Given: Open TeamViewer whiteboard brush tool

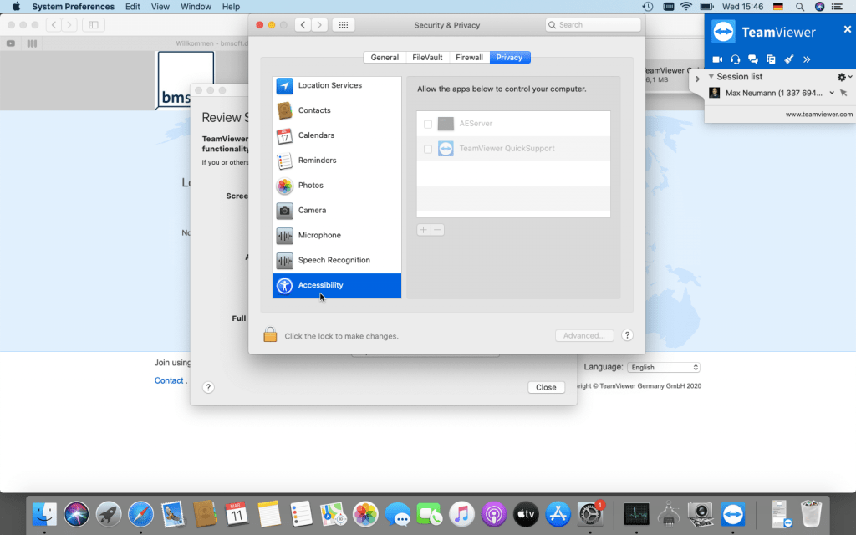Looking at the screenshot, I should [x=789, y=59].
